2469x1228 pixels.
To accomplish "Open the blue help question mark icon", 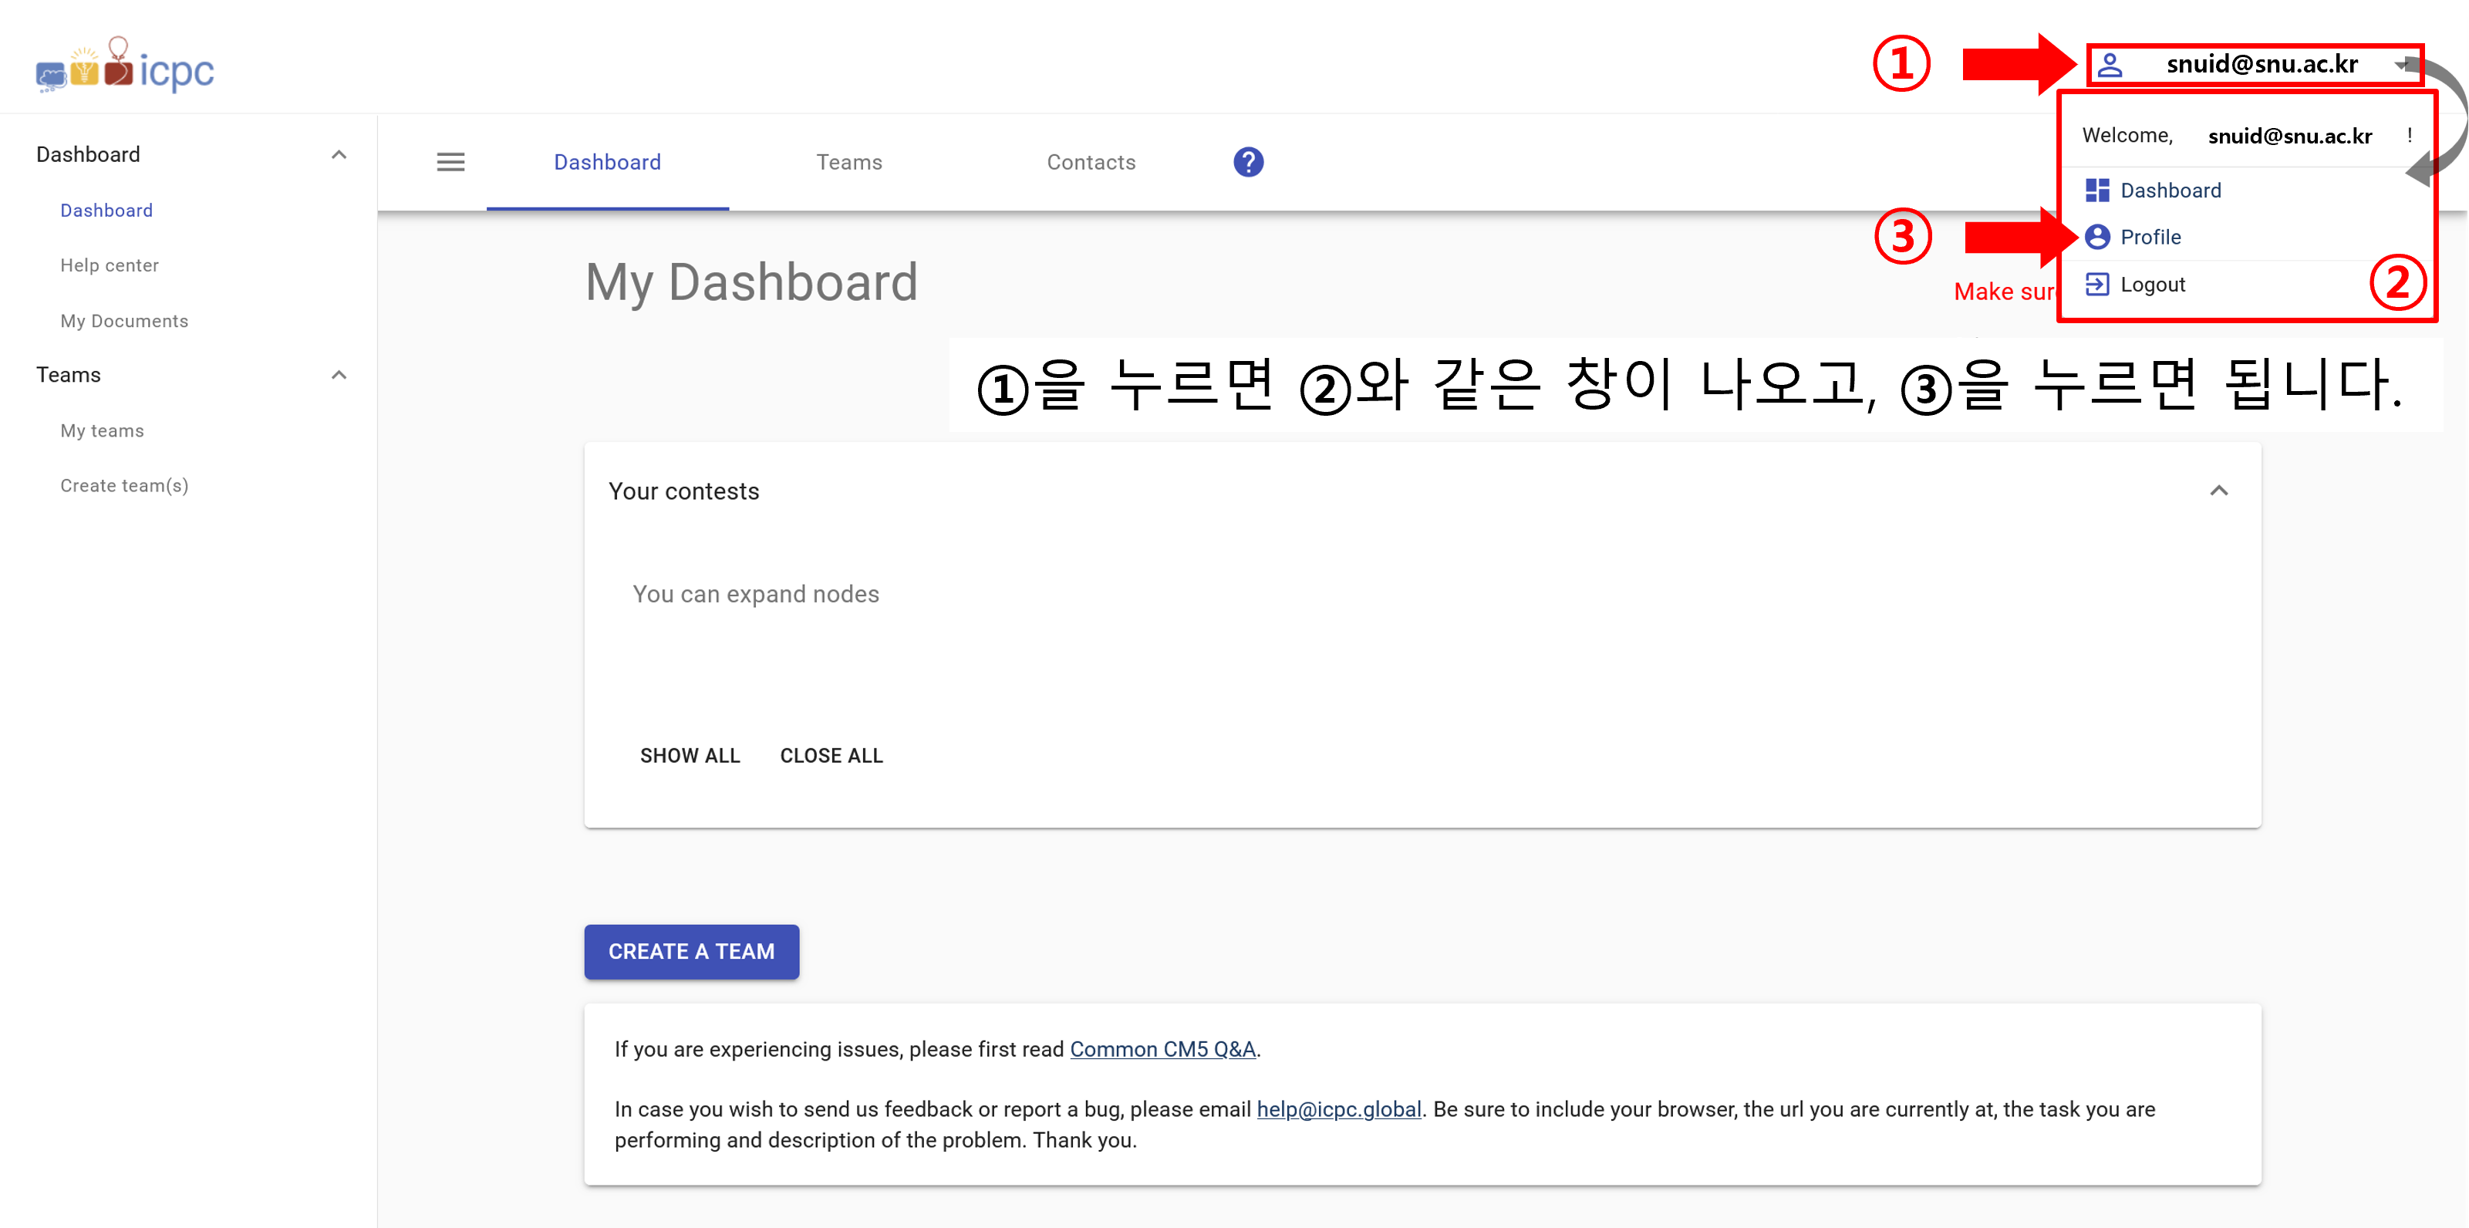I will point(1248,162).
